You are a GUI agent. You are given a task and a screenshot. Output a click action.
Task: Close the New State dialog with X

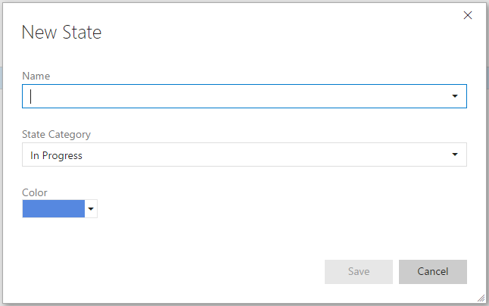coord(468,15)
